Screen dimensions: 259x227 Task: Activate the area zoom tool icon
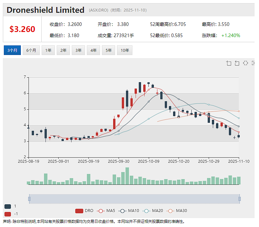229,63
